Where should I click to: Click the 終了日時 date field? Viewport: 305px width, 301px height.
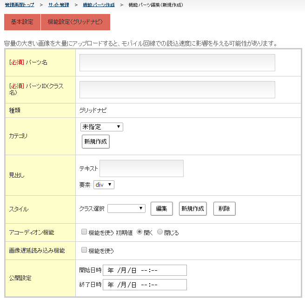click(145, 285)
